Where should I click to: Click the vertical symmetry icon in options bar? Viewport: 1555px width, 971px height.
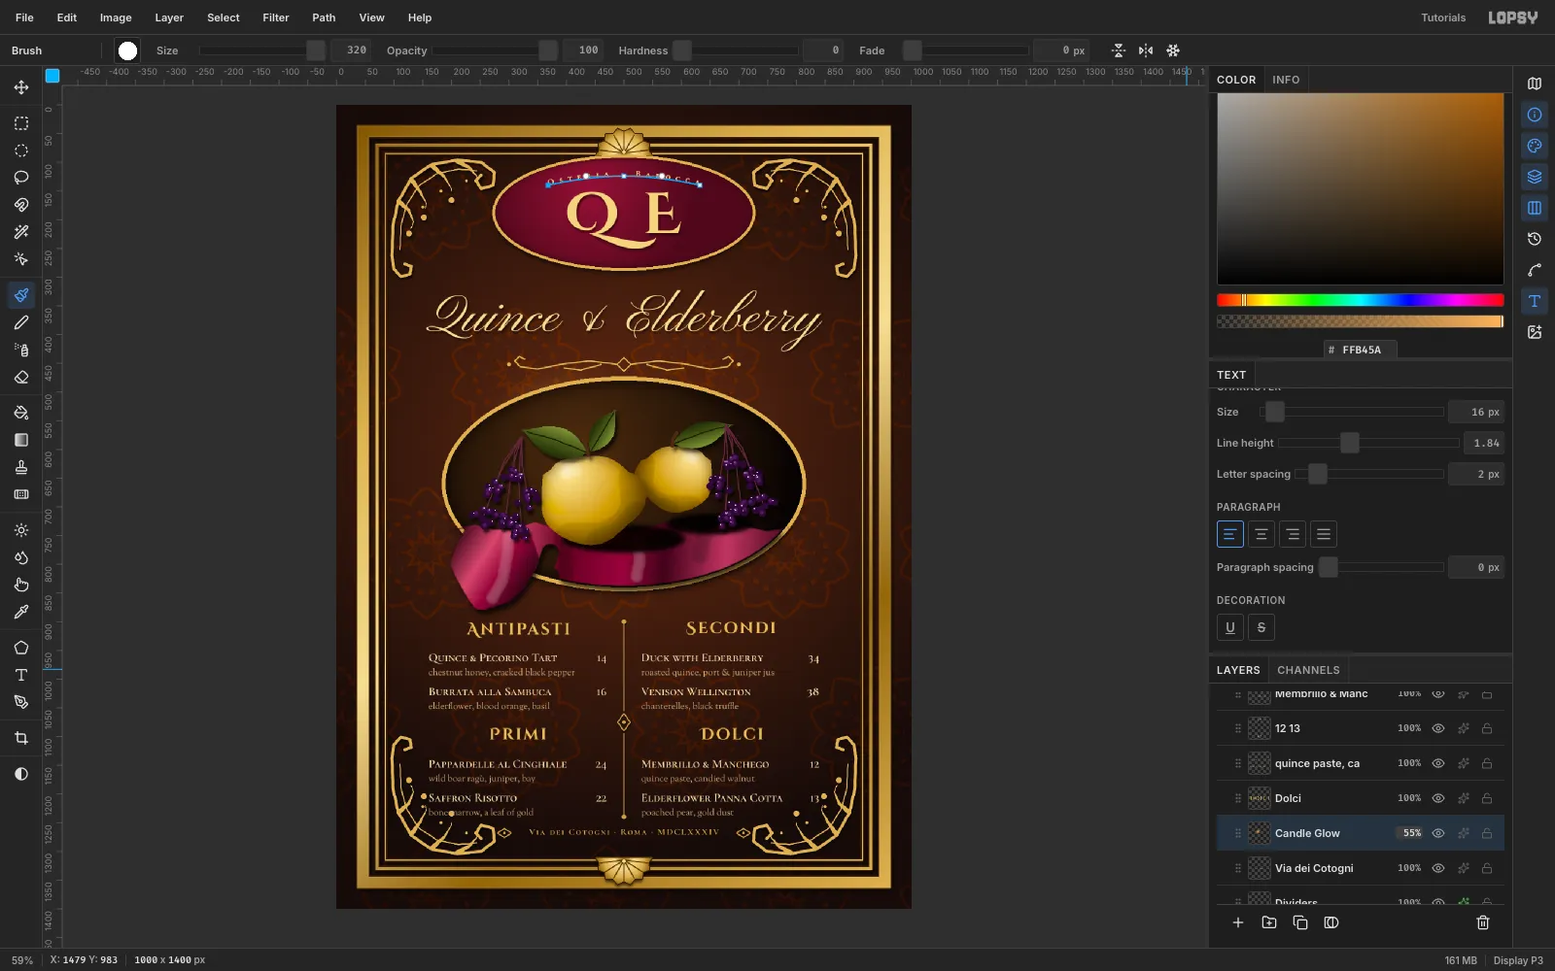coord(1119,50)
